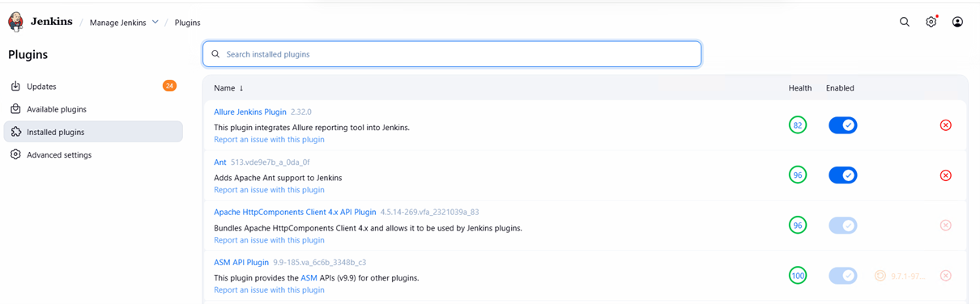
Task: Open Allure Jenkins Plugin link
Action: (250, 112)
